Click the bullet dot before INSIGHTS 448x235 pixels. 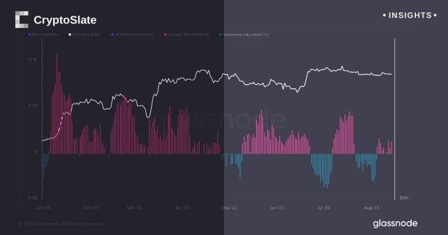[384, 15]
